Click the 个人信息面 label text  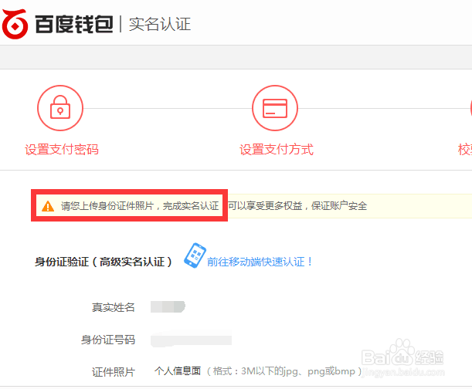click(178, 371)
